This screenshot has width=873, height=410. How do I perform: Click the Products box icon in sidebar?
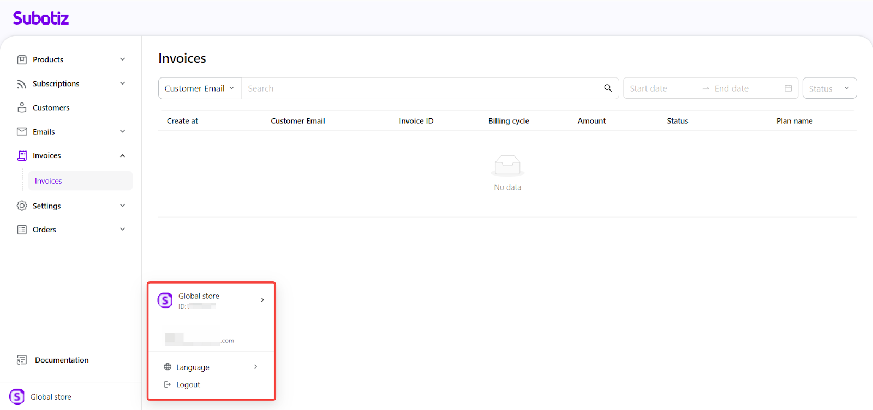(x=22, y=59)
